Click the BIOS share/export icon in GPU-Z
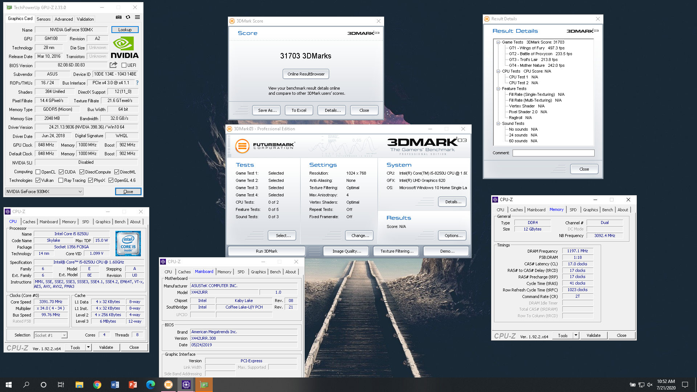The height and width of the screenshot is (392, 697). coord(114,65)
